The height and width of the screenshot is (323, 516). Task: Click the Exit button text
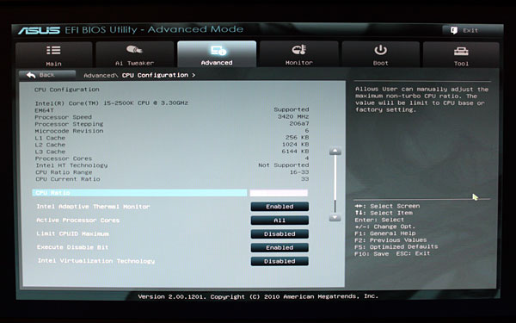pyautogui.click(x=470, y=31)
